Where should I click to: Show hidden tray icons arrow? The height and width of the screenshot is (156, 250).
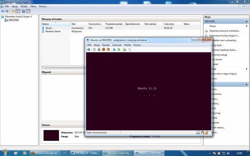click(210, 153)
